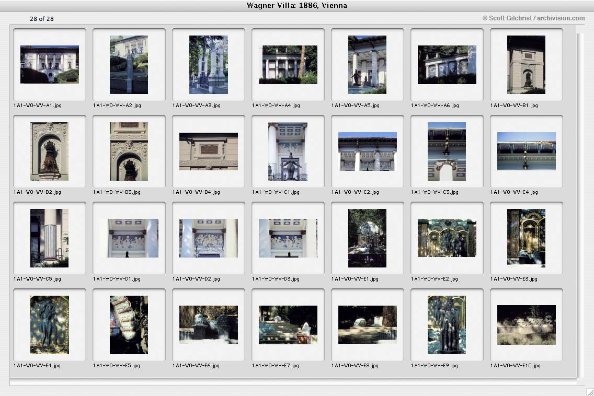
Task: Open the 1A1-WO-WV-A3.jpg thumbnail image
Action: (208, 64)
